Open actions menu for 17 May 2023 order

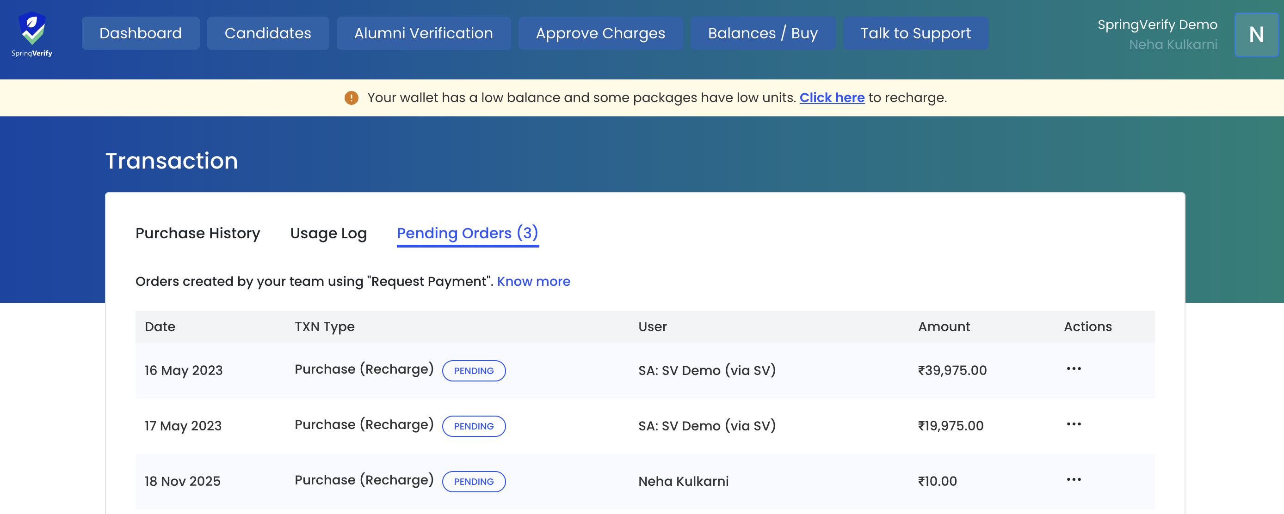[1073, 424]
